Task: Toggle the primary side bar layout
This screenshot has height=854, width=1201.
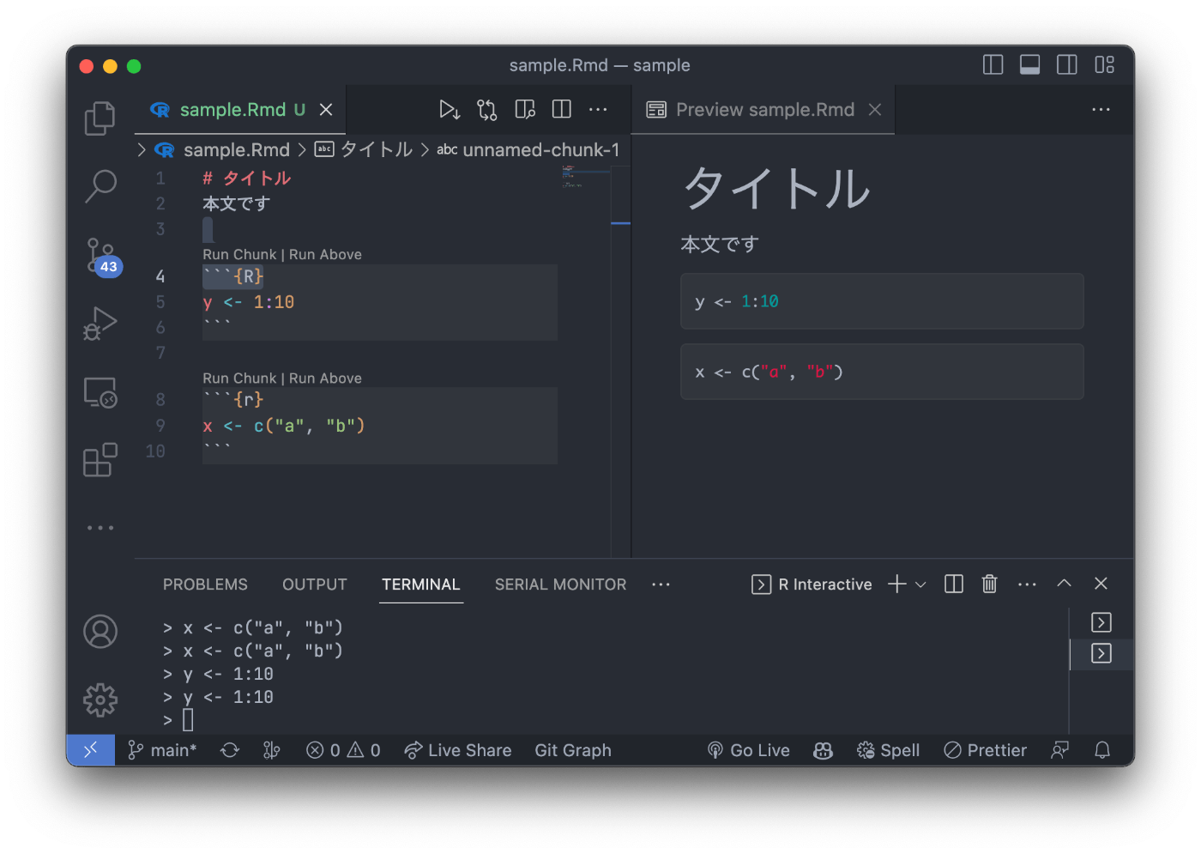Action: [993, 65]
